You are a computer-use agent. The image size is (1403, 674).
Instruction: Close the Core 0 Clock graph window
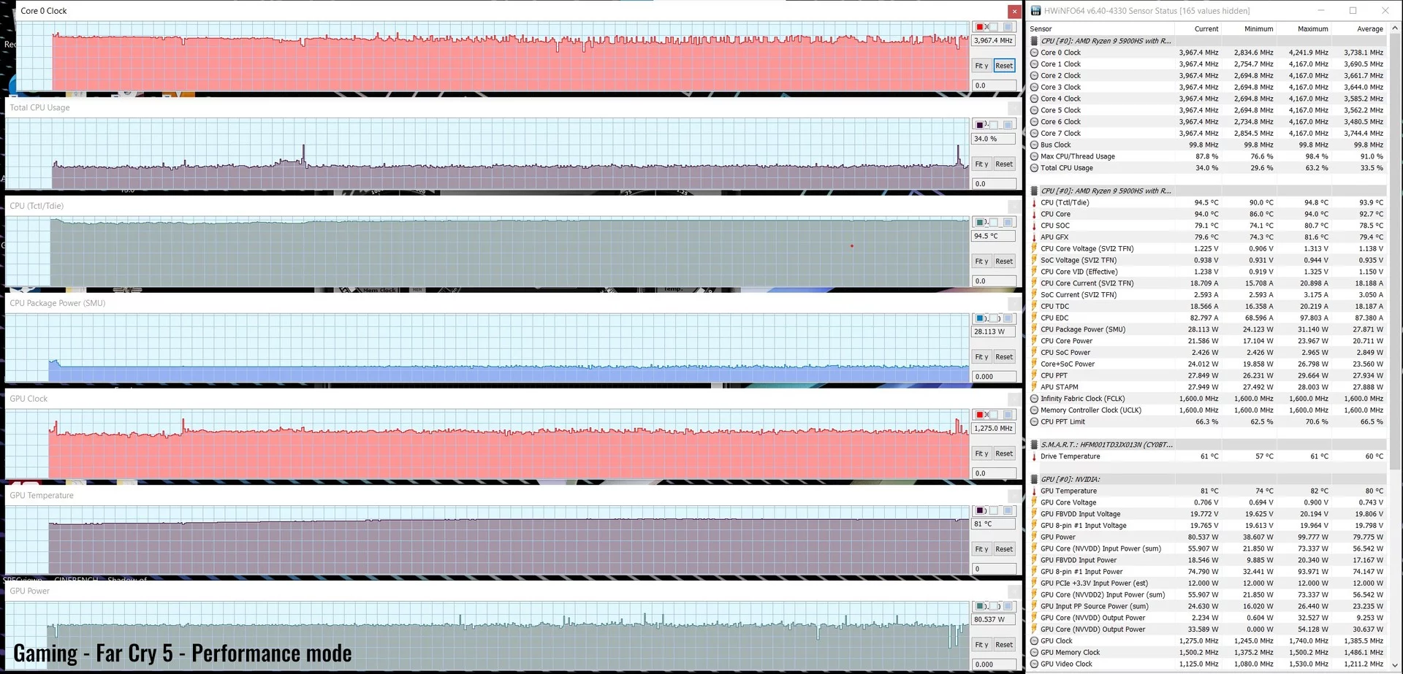[1014, 12]
